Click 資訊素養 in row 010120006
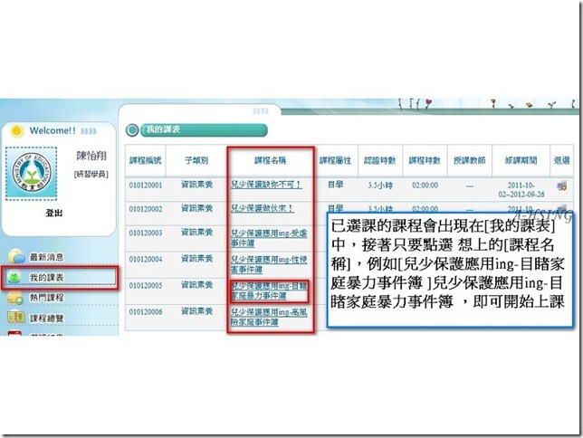583x438 pixels. click(x=196, y=311)
